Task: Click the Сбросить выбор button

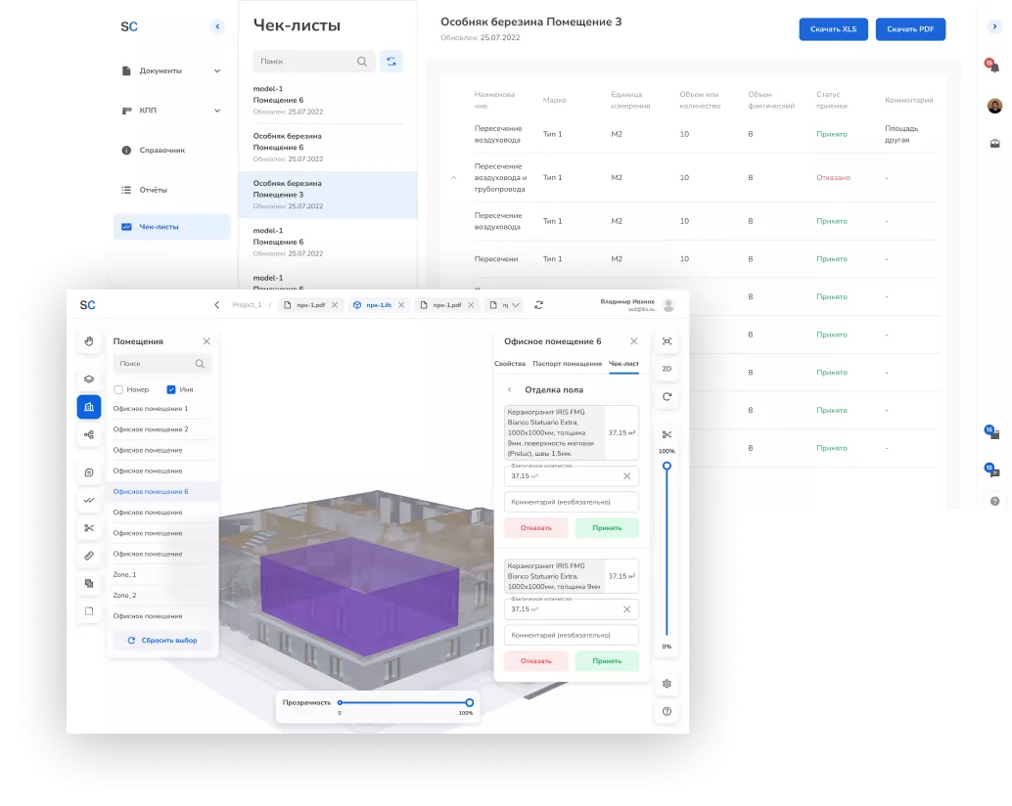Action: (x=162, y=641)
